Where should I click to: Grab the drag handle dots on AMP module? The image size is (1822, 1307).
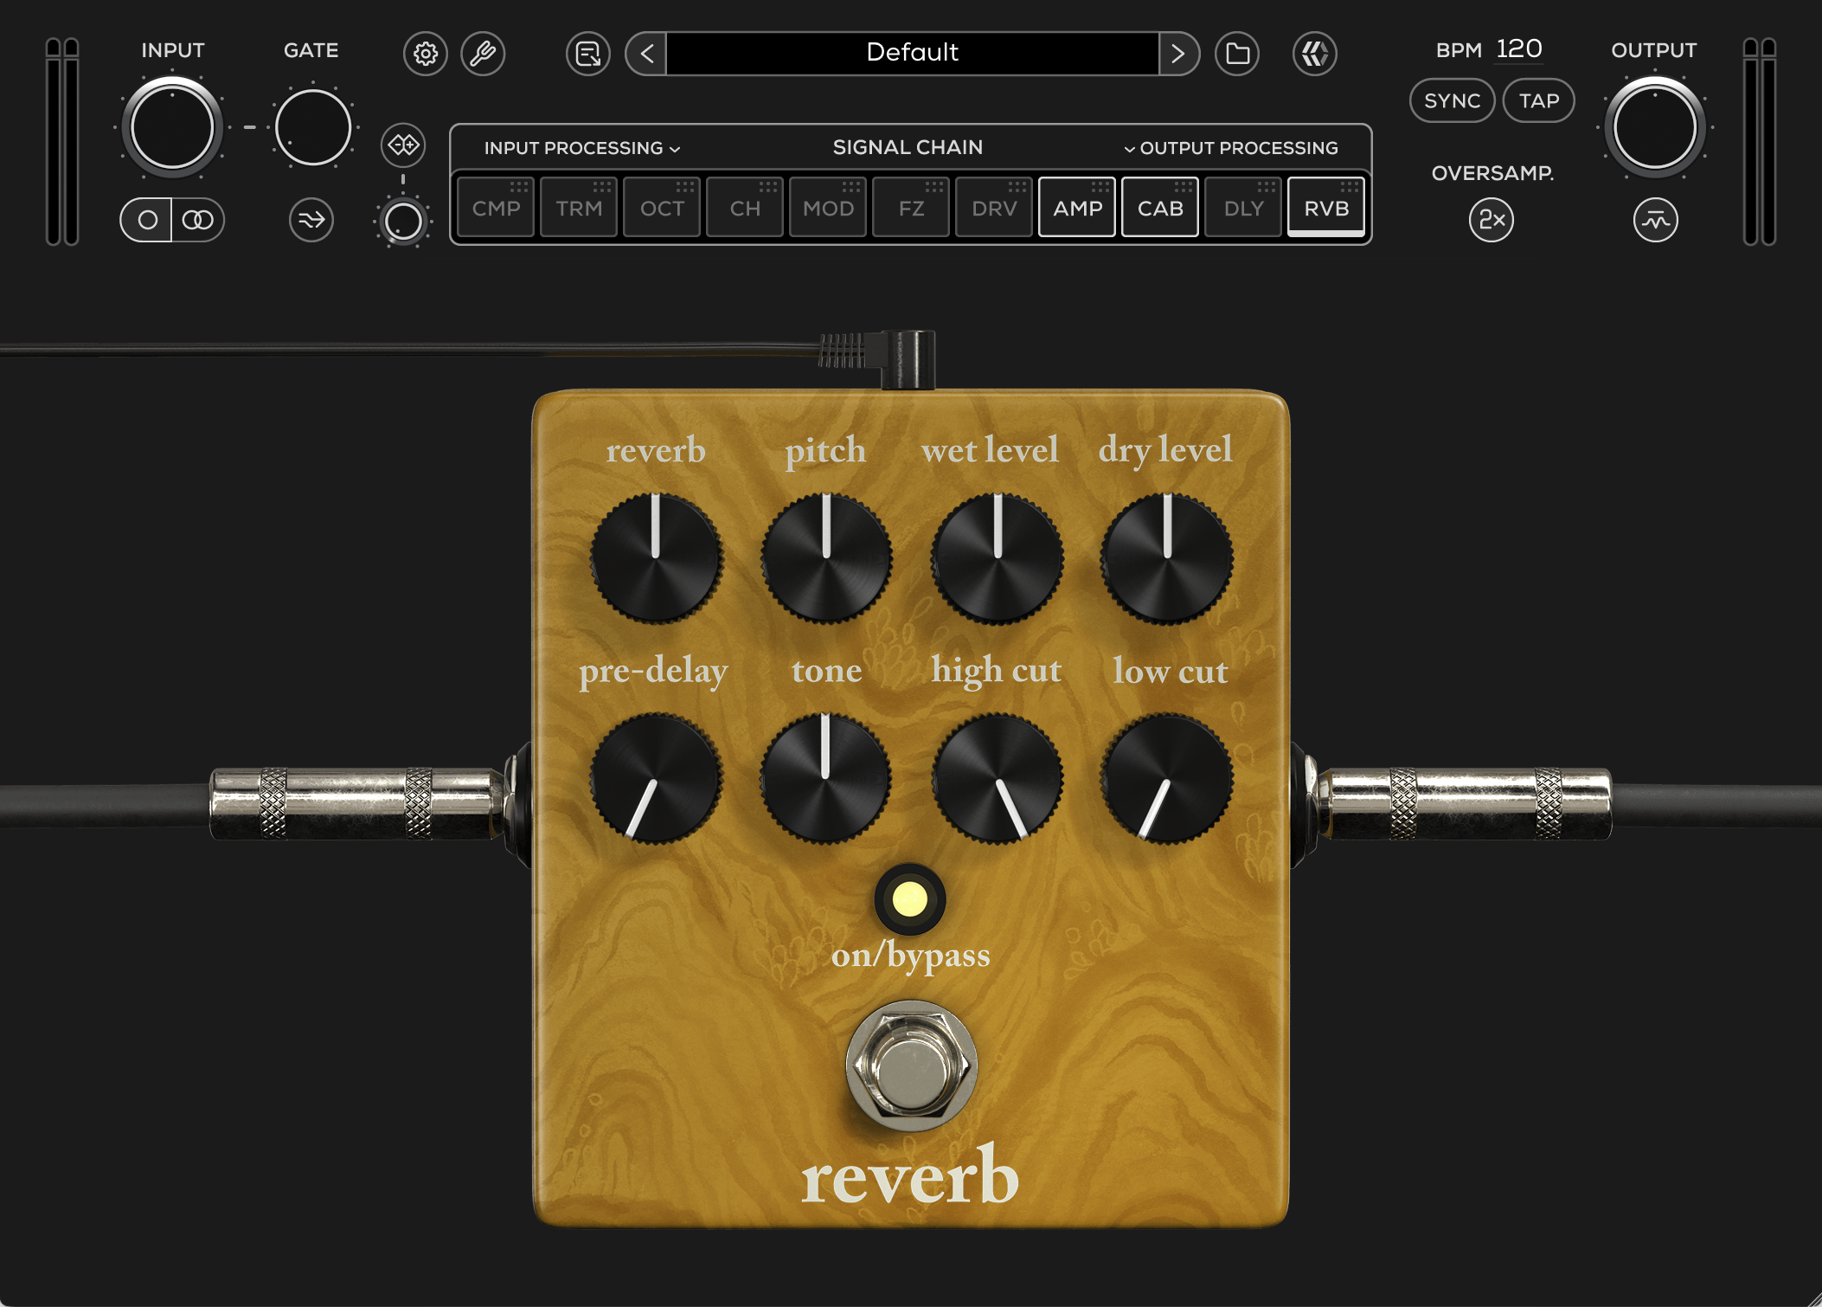coord(1100,186)
